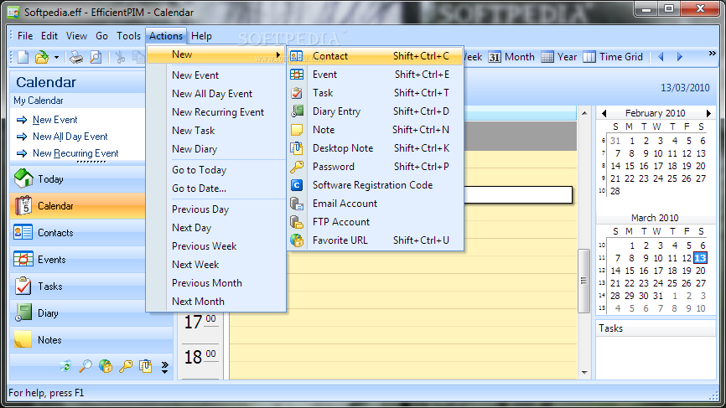Viewport: 726px width, 408px height.
Task: Open the Edit menu
Action: tap(49, 36)
